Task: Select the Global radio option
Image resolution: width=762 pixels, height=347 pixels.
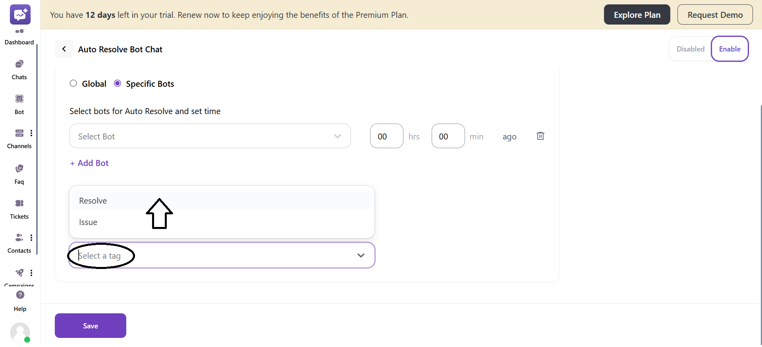Action: [x=73, y=83]
